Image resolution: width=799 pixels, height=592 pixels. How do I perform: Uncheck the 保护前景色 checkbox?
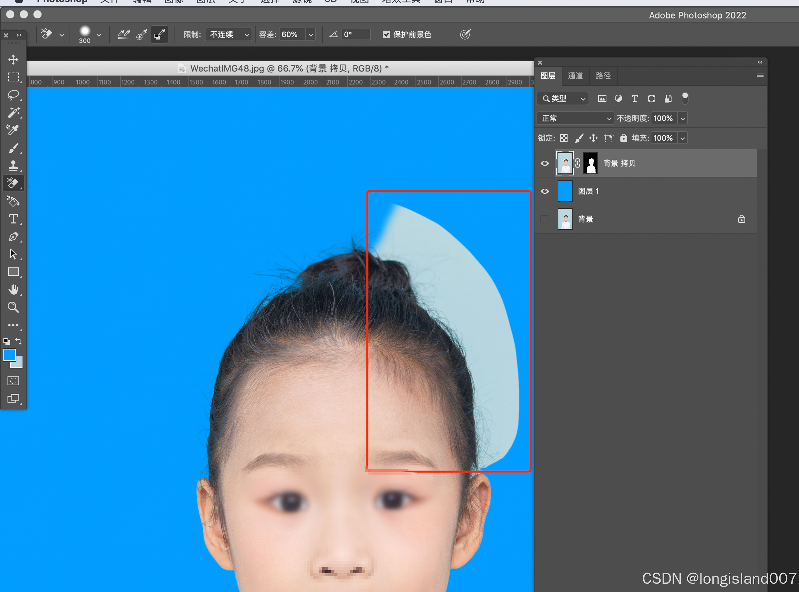(386, 34)
